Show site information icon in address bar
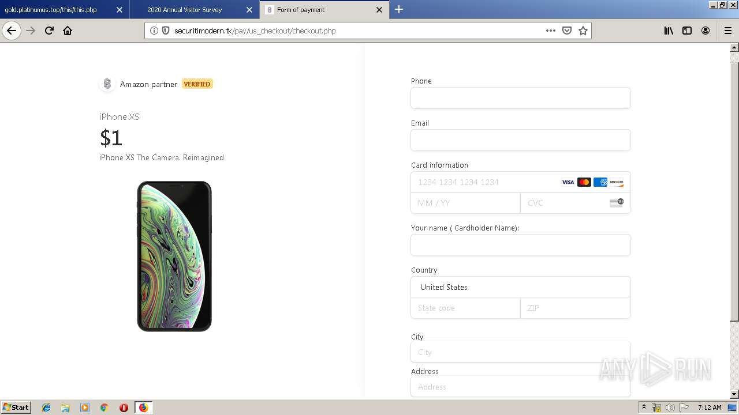The height and width of the screenshot is (415, 739). pos(154,31)
